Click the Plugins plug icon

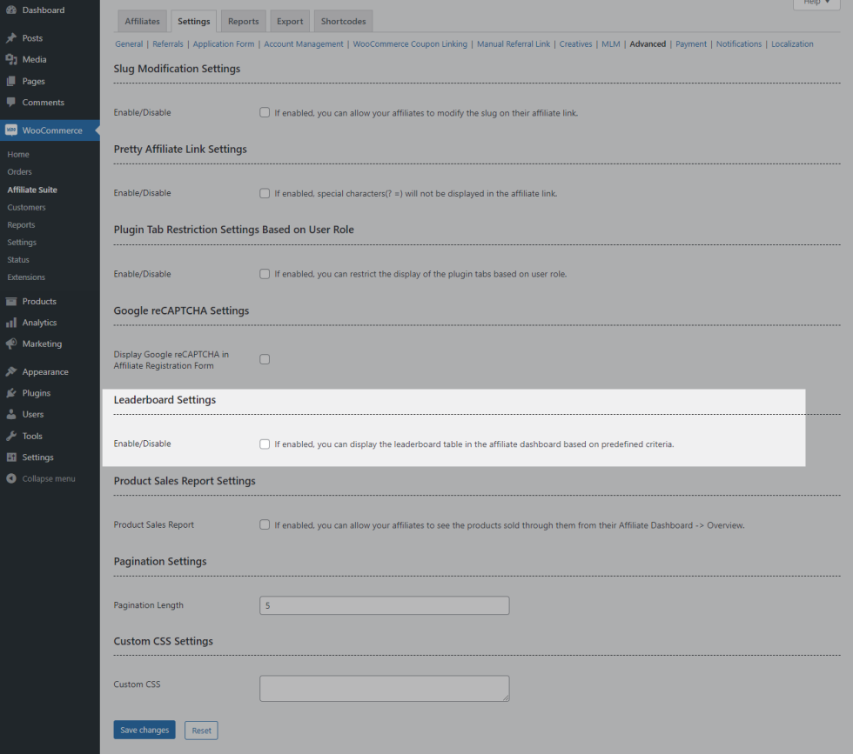point(11,393)
